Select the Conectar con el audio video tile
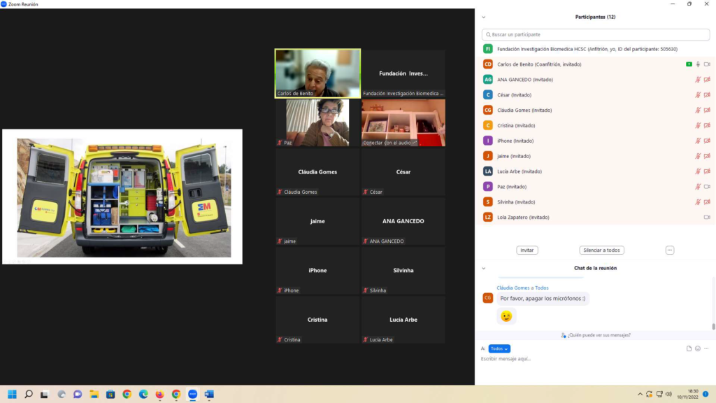This screenshot has height=403, width=716. (x=403, y=122)
